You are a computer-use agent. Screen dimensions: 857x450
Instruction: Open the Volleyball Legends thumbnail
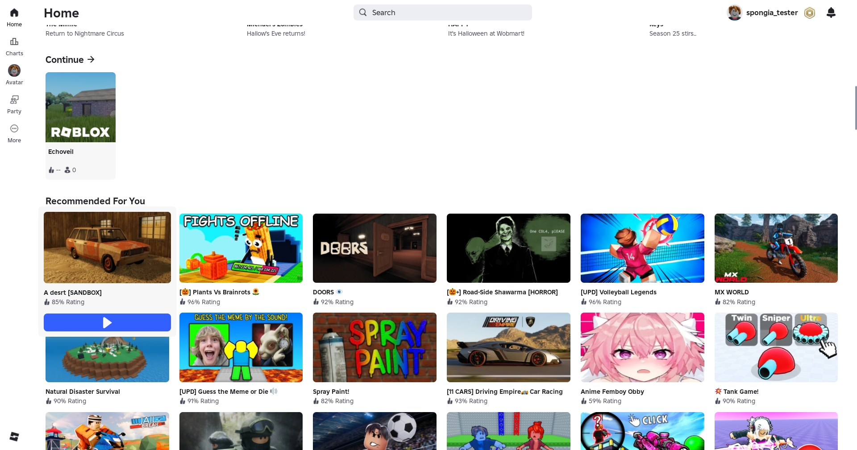(x=642, y=248)
